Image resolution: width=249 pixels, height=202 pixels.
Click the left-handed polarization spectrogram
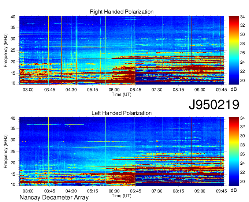pos(122,151)
